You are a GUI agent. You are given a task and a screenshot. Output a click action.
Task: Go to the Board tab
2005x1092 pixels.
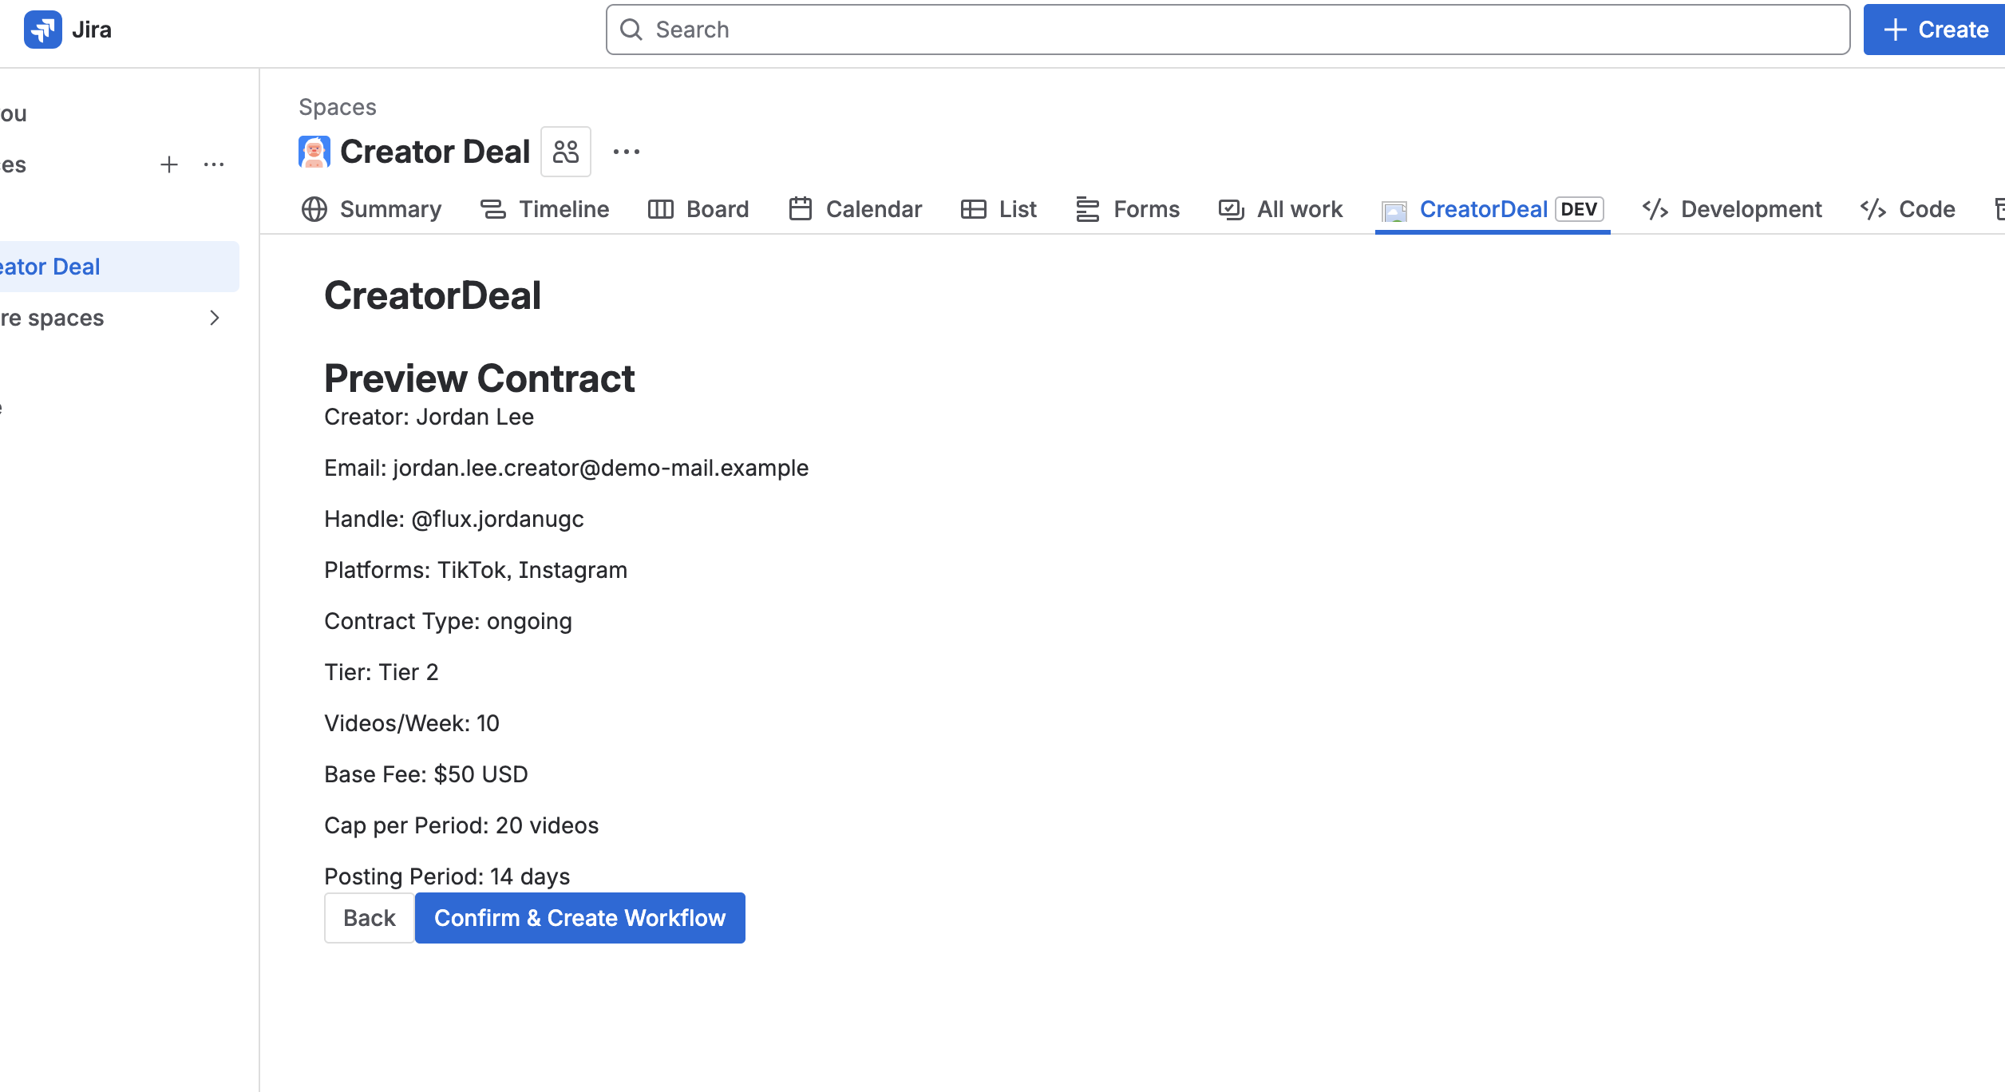point(698,209)
